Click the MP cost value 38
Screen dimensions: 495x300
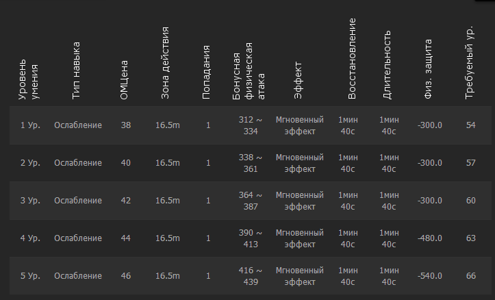(125, 125)
